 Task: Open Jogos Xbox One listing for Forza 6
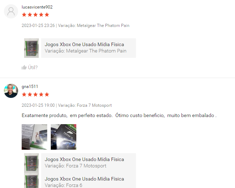(x=88, y=182)
